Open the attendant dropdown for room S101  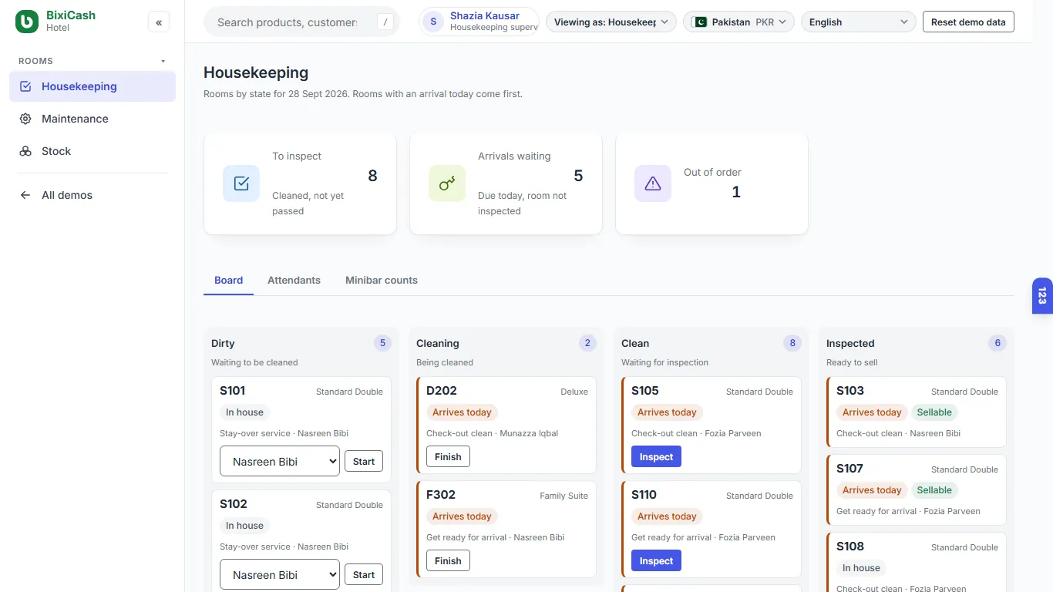280,462
